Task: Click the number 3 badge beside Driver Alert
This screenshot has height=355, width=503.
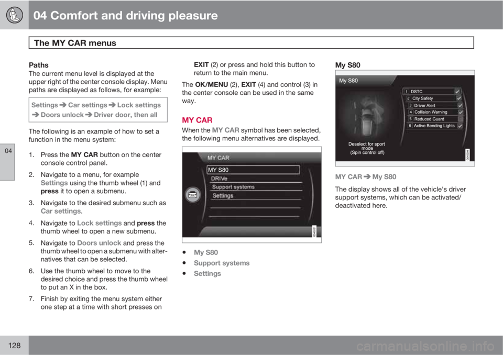Action: coord(410,105)
